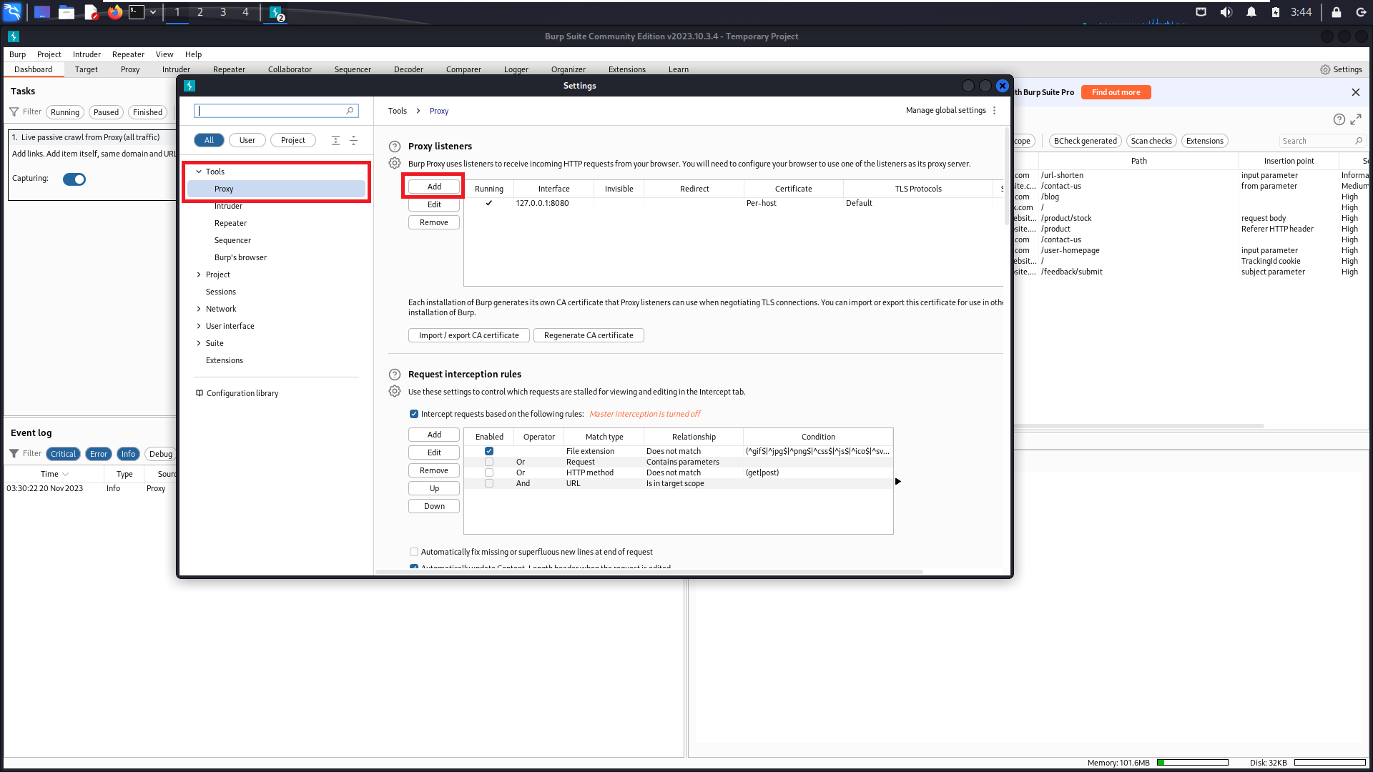The height and width of the screenshot is (772, 1373).
Task: Click Regenerate CA certificate
Action: (589, 335)
